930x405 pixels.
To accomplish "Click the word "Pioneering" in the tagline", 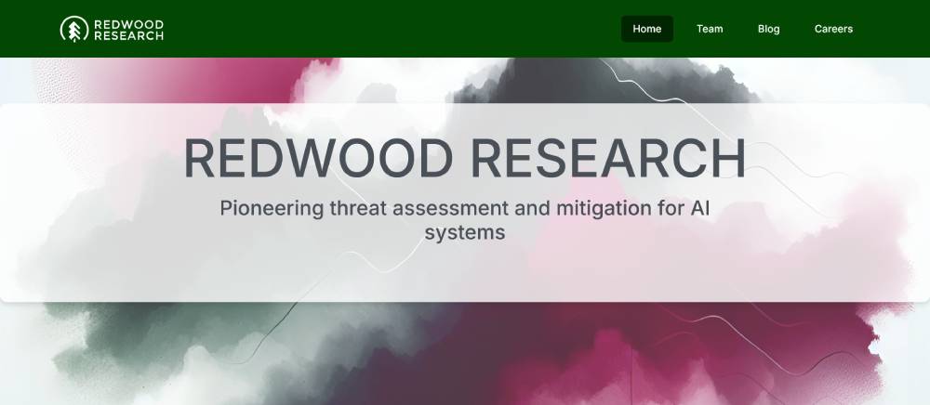I will click(x=271, y=208).
